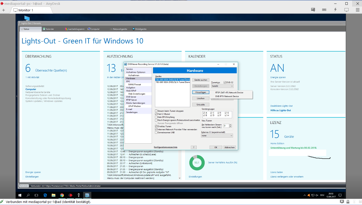
Task: Uncheck the 'Hat CI Modul' checkbox
Action: point(156,114)
